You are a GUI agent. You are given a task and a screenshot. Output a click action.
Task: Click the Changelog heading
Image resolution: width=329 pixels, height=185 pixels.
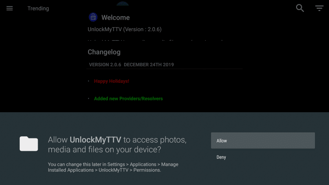[104, 52]
